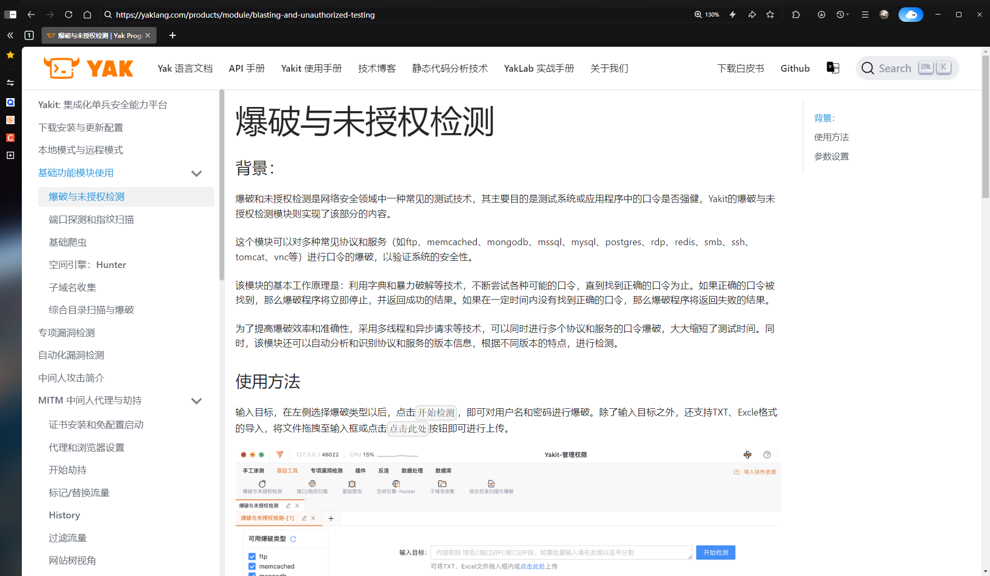Click the add-app plus sidebar icon

10,155
